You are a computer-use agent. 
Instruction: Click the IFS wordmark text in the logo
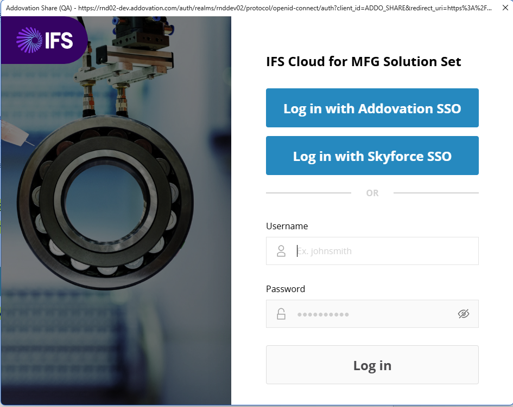click(59, 40)
